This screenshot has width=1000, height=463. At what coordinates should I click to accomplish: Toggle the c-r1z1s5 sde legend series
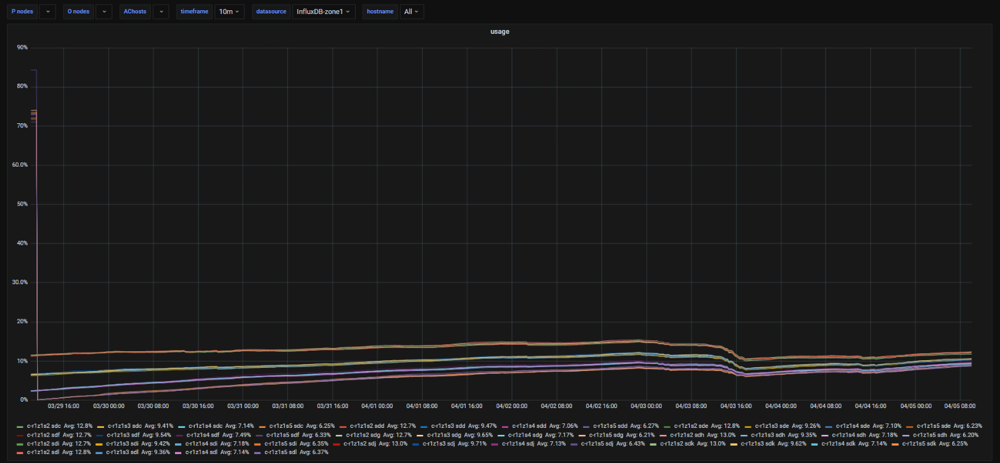click(x=935, y=425)
